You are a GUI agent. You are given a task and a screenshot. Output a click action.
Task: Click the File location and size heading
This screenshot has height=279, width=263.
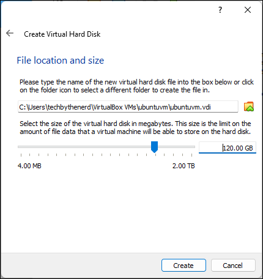pos(61,61)
